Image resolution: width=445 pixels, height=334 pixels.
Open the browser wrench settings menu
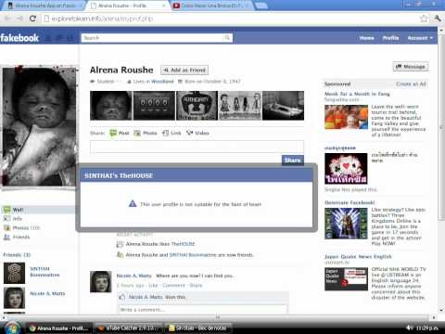coord(437,19)
